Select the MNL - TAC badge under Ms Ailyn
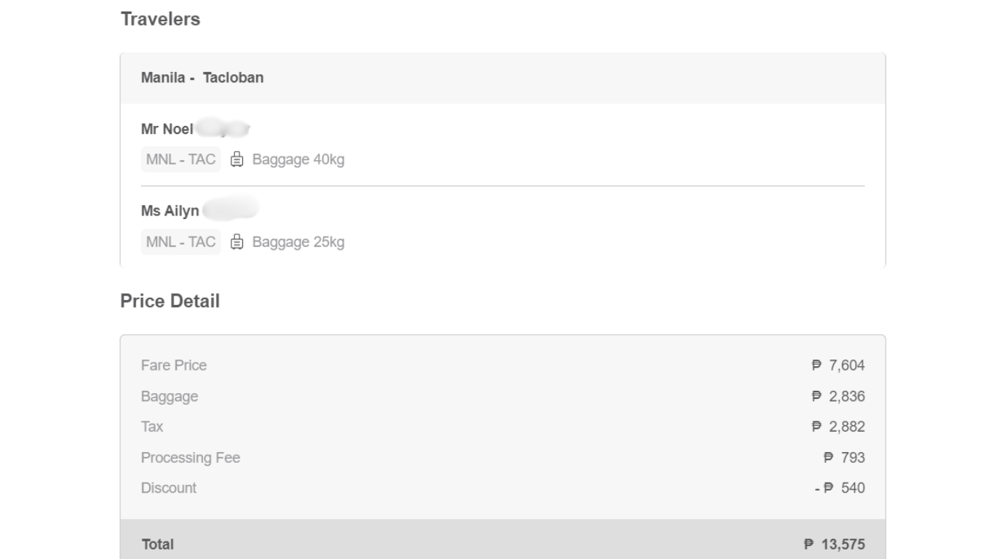 pos(181,242)
